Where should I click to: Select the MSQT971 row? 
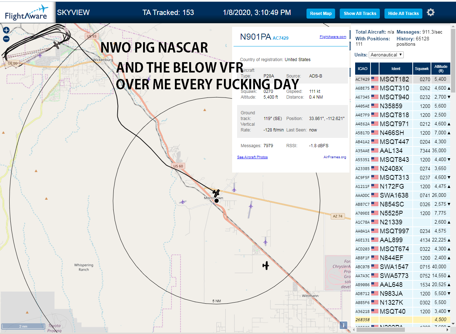point(403,124)
